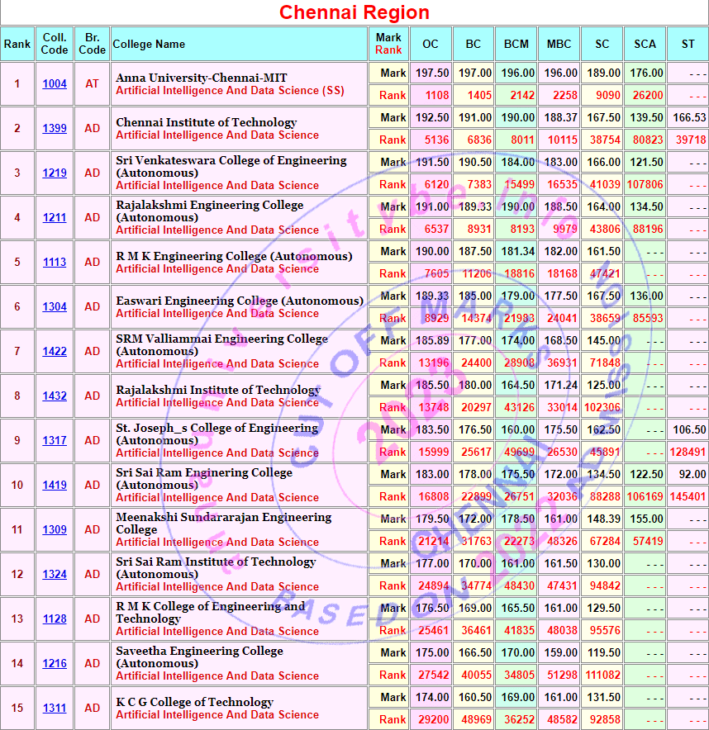This screenshot has width=709, height=730.
Task: Click the 1311 K C G code link
Action: (x=55, y=709)
